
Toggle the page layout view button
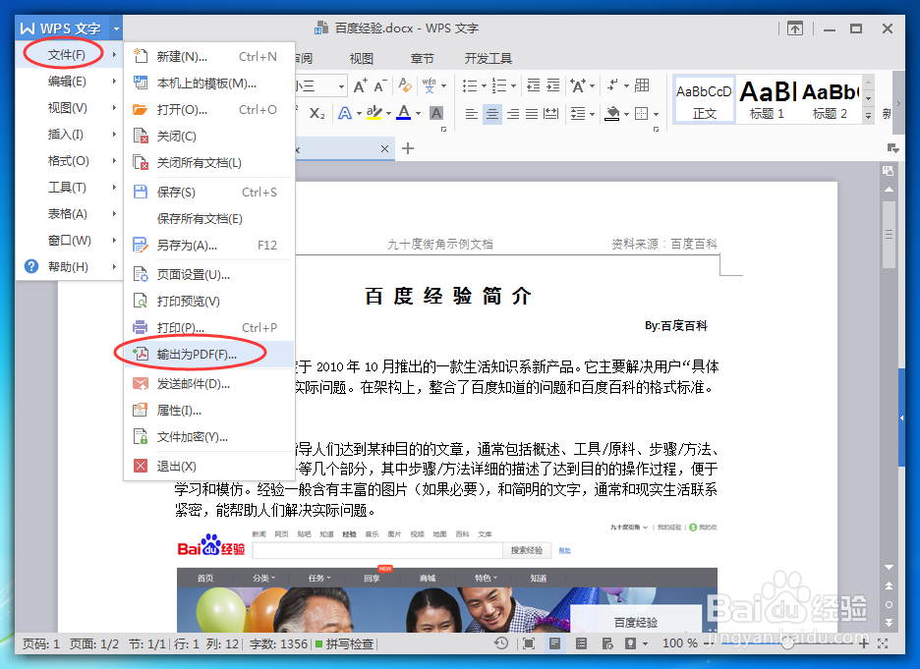coord(554,643)
